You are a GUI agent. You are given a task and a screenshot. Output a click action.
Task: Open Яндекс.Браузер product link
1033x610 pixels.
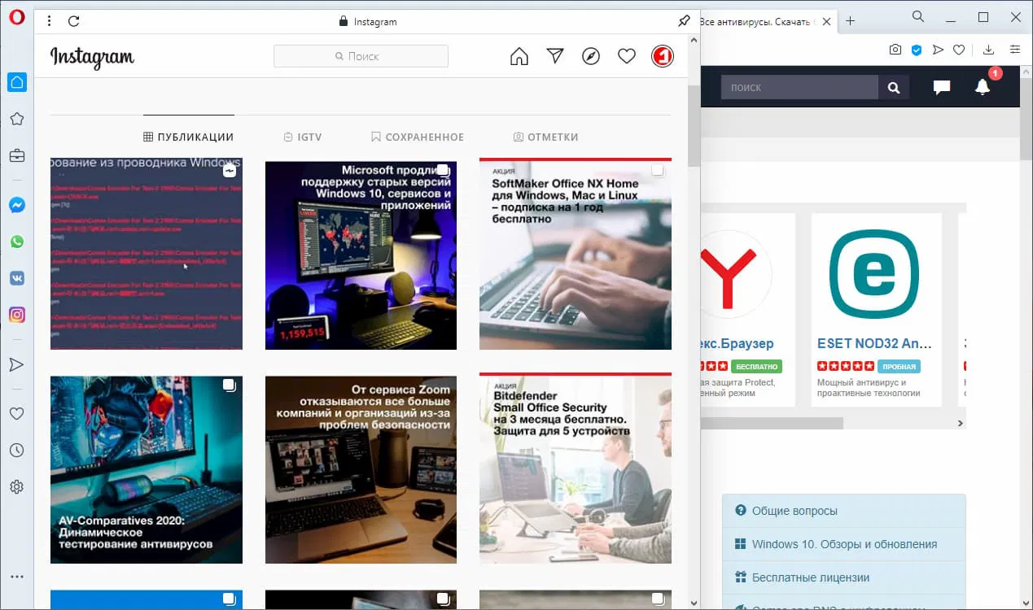tap(737, 343)
